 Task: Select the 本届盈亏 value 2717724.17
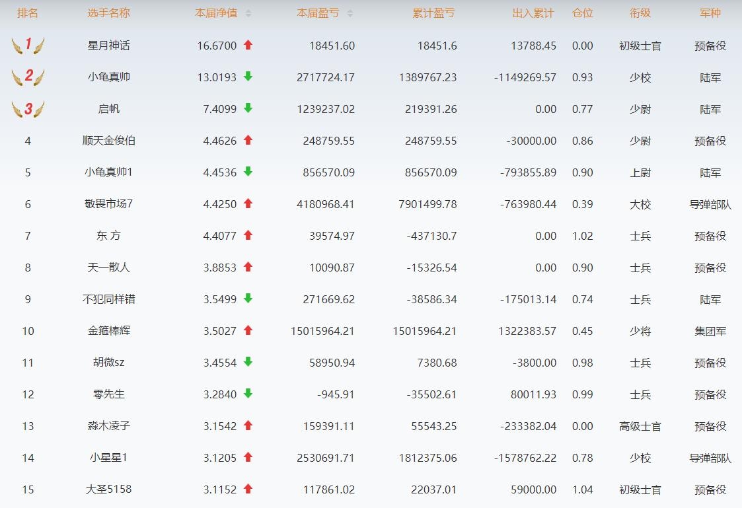coord(326,77)
